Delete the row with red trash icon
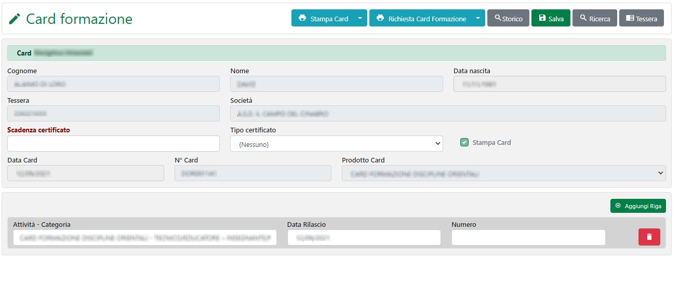679x285 pixels. 649,237
